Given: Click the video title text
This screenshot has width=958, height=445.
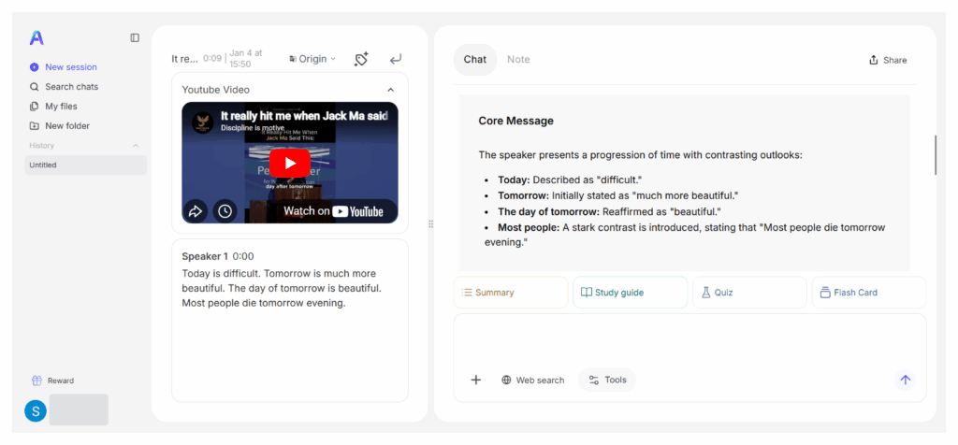Looking at the screenshot, I should pyautogui.click(x=304, y=116).
